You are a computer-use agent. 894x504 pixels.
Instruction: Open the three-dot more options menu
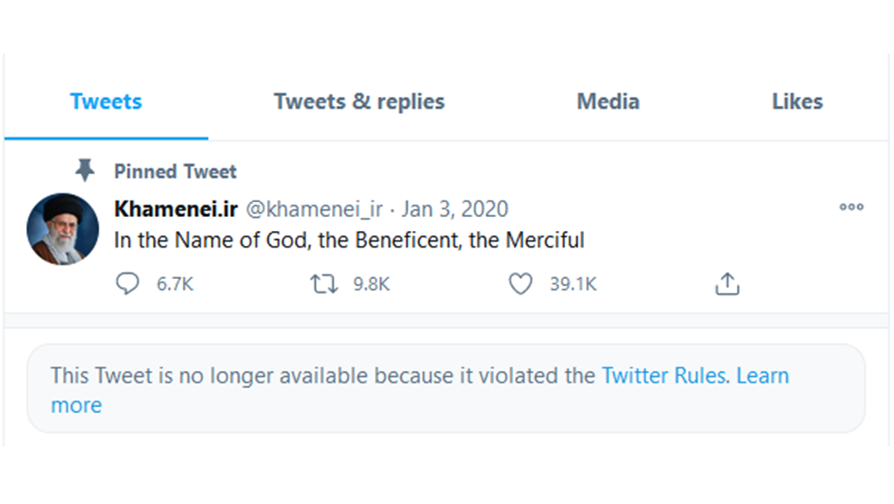point(851,207)
